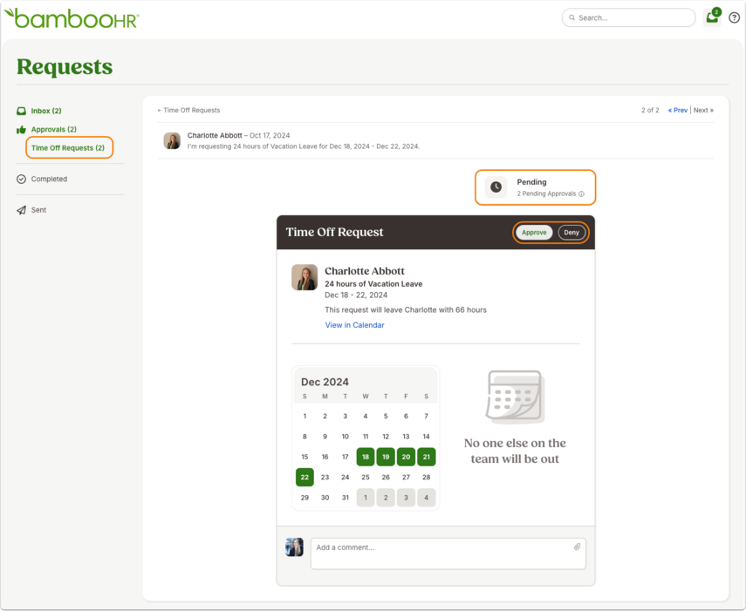Viewport: 746px width, 611px height.
Task: Approve the time off request
Action: (x=534, y=233)
